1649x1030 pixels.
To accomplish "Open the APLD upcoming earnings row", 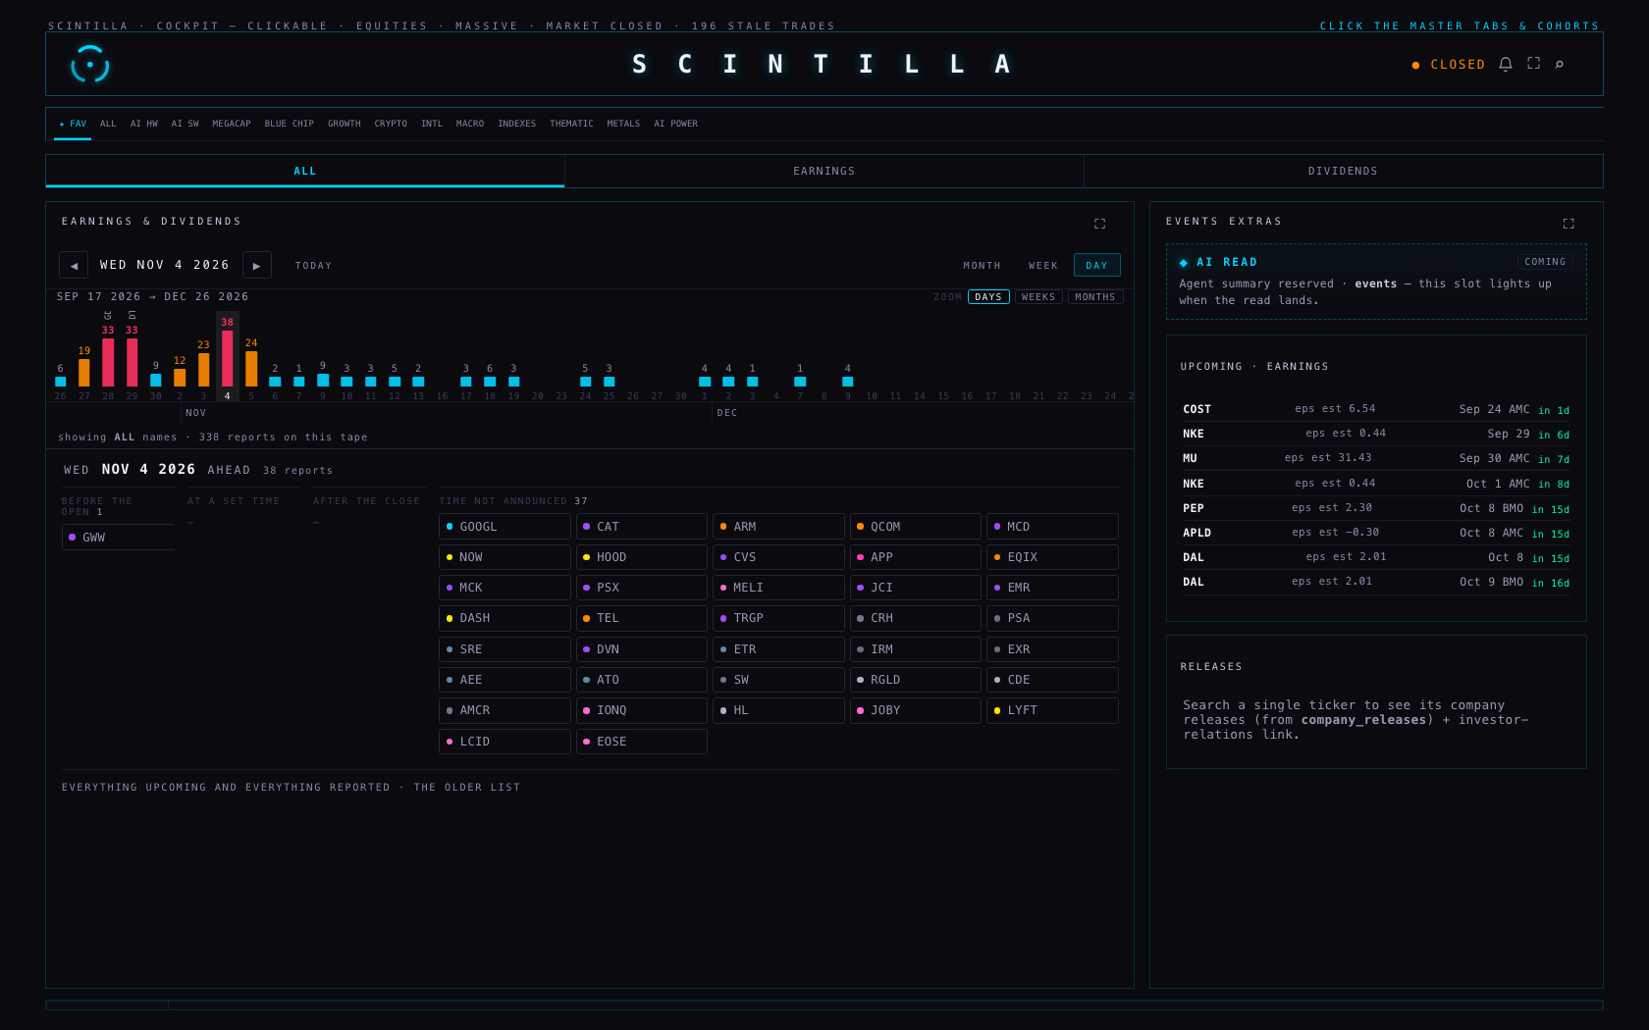I will pyautogui.click(x=1376, y=533).
